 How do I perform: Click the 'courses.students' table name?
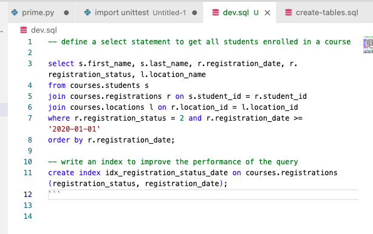[105, 85]
